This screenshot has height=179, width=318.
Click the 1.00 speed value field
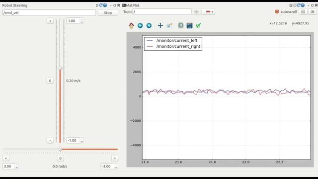[x=74, y=21]
